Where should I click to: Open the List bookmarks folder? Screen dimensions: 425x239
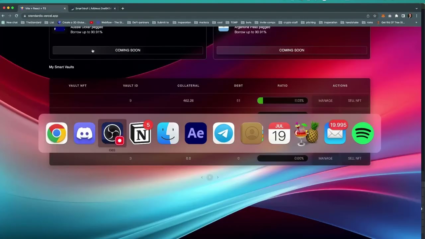pos(49,23)
